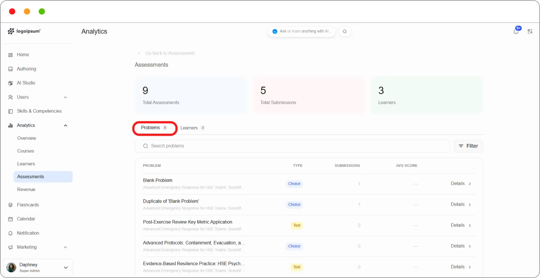Click the Post-Exercise Review Key Metric Application title
Screen dimensions: 540x278
(x=188, y=222)
